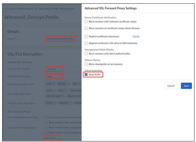Click the SSL Forward Proxy subheading

pyautogui.click(x=19, y=112)
